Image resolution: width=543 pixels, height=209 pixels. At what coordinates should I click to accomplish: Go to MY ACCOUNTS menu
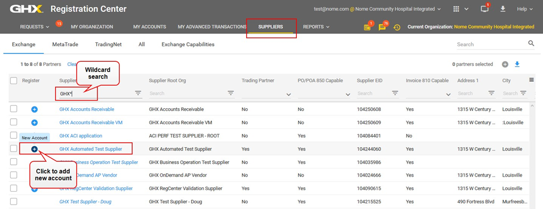(150, 27)
